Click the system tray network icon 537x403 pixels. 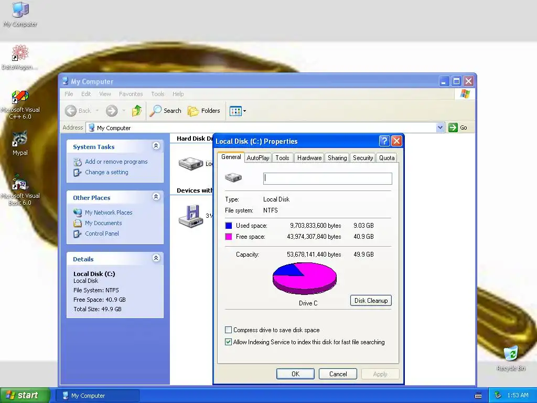pos(498,395)
